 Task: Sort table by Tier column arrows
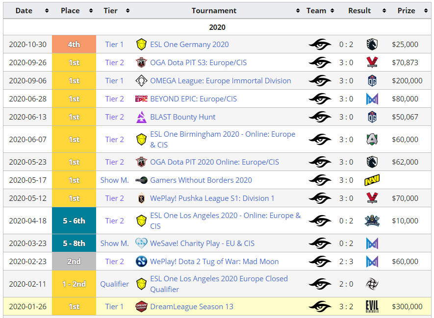[128, 11]
